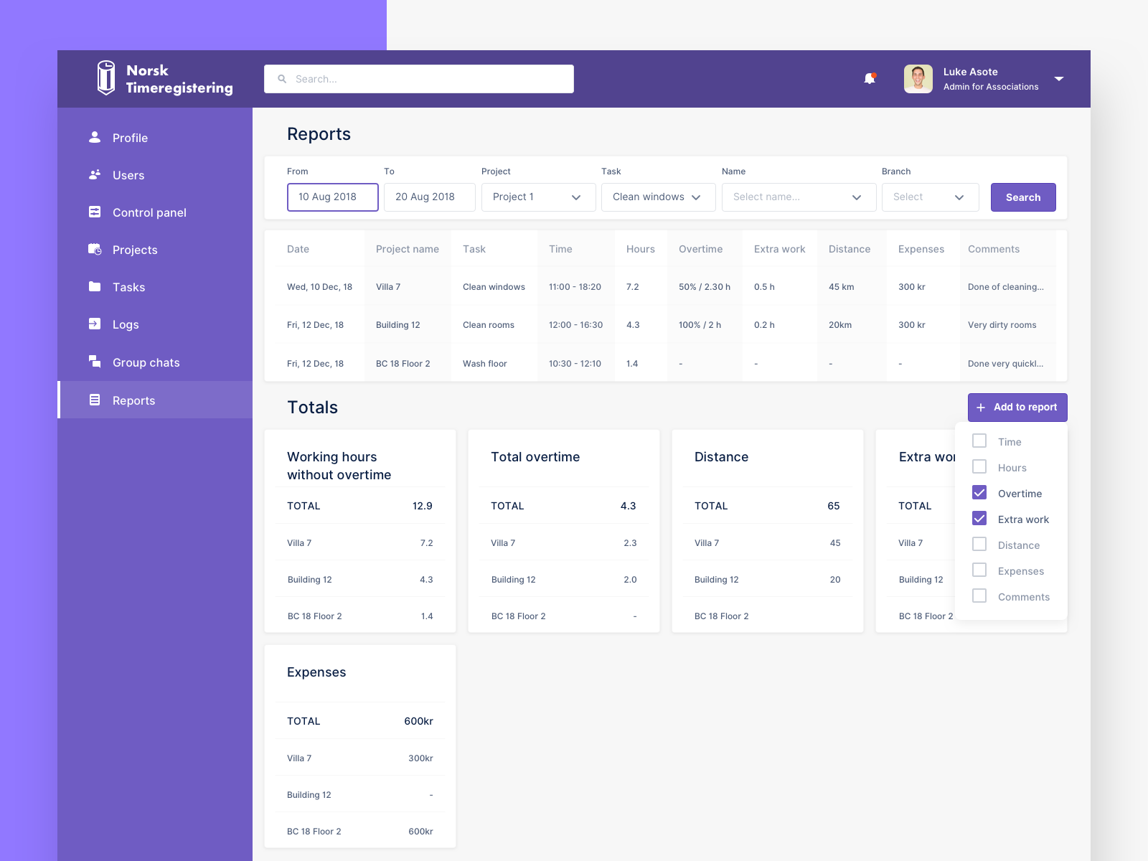Open Control panel via its sidebar icon

tap(95, 212)
